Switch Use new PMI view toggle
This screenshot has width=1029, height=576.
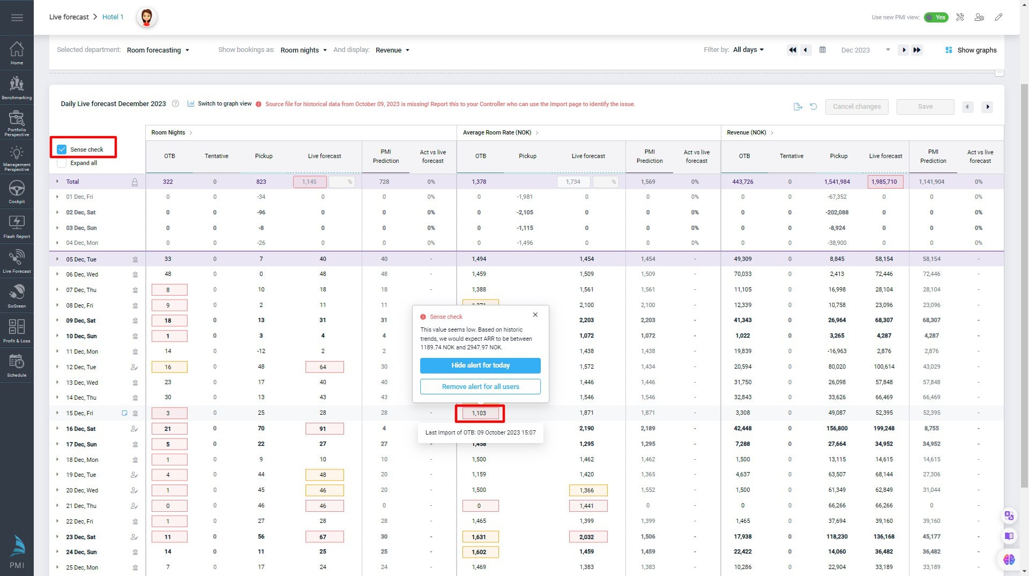point(936,17)
